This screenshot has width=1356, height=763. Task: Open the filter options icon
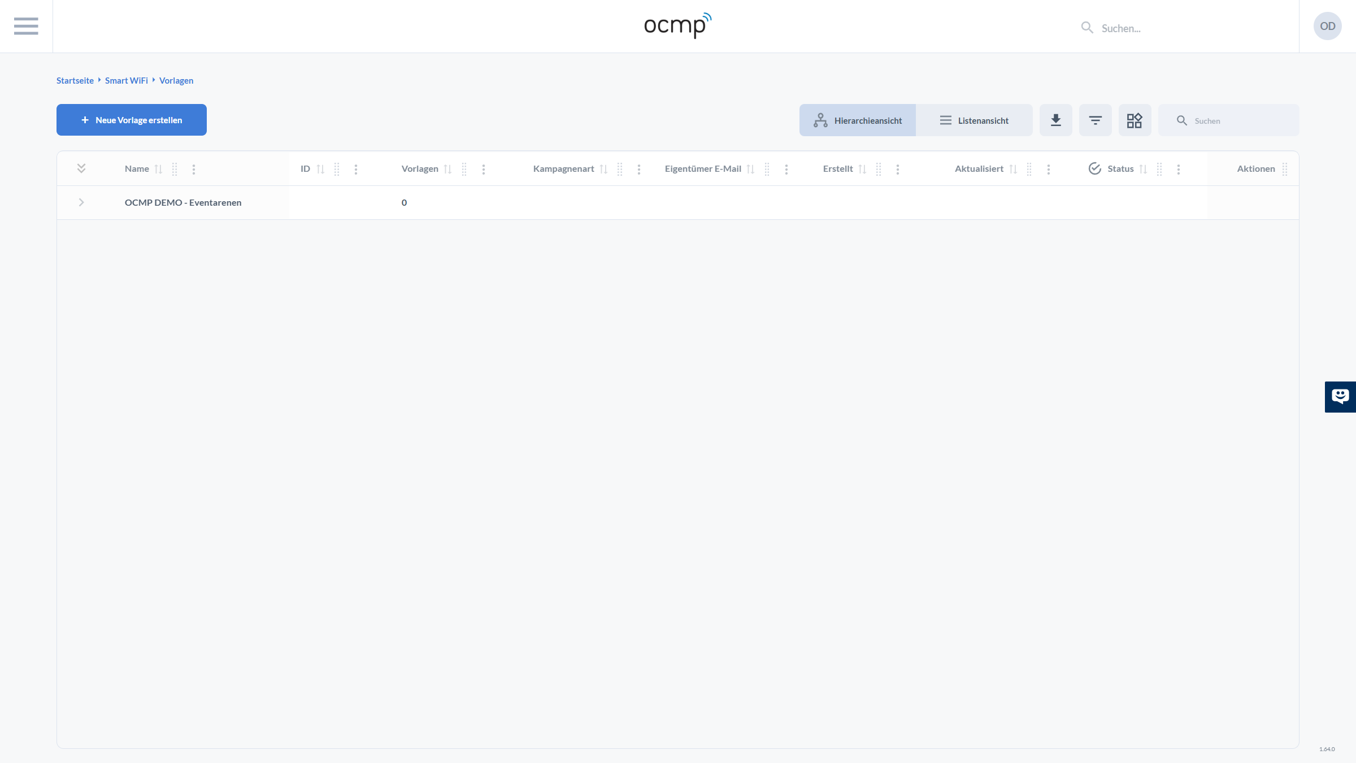pos(1095,120)
